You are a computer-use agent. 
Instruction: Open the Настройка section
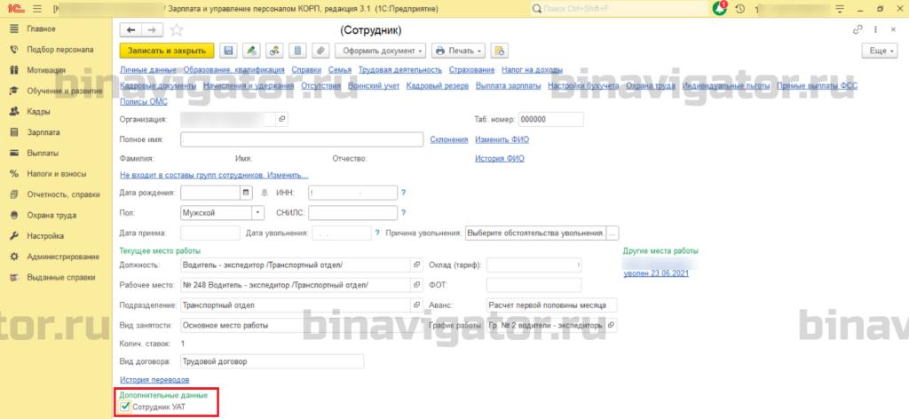pyautogui.click(x=45, y=236)
